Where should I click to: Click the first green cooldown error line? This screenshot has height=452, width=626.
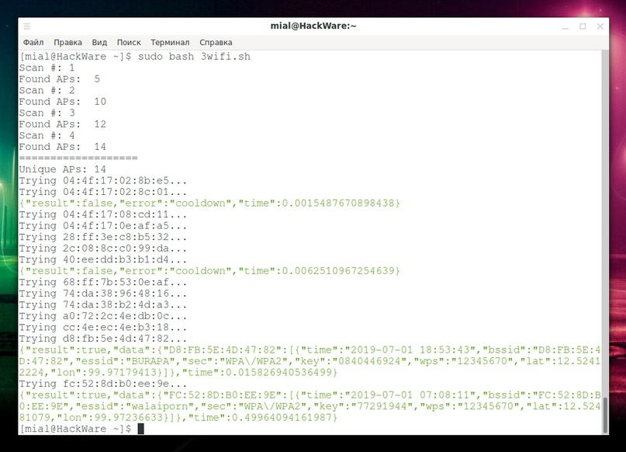pyautogui.click(x=209, y=203)
